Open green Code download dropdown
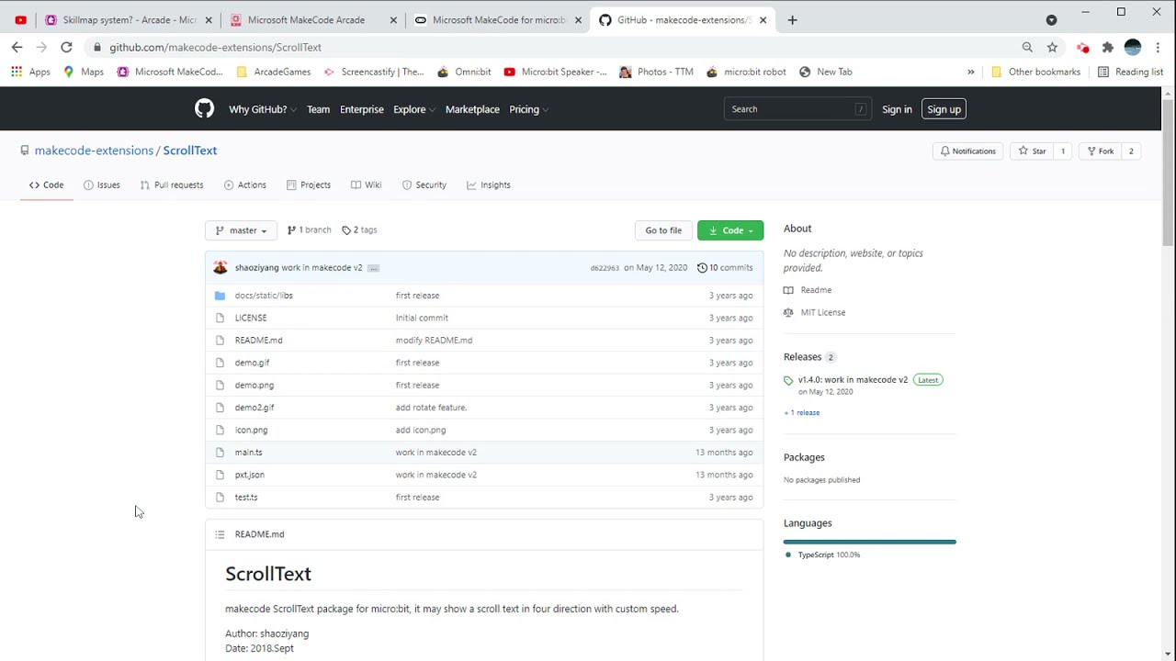Screen dimensions: 1176x661 (x=730, y=230)
